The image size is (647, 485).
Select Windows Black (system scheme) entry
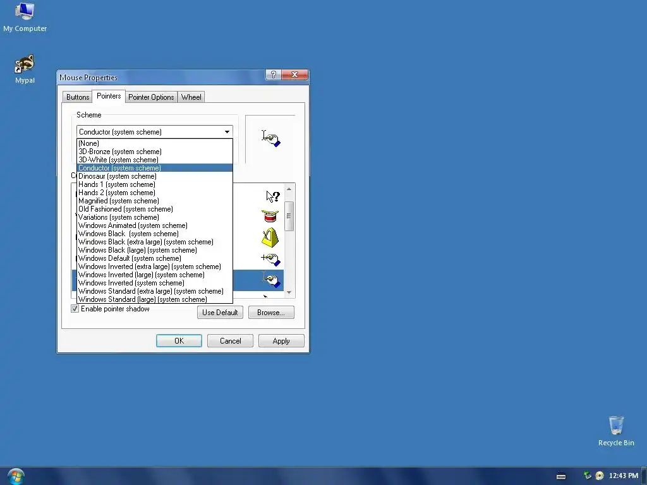155,234
